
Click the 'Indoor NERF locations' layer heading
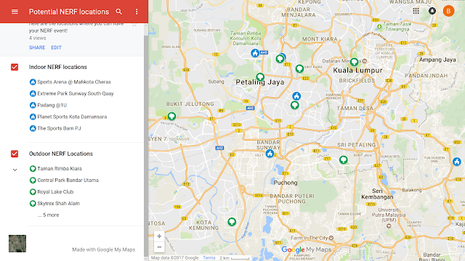pyautogui.click(x=58, y=67)
